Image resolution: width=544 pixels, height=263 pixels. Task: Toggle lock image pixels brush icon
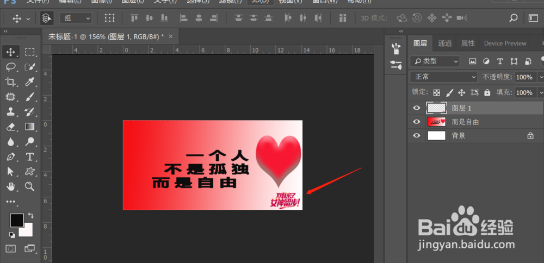coord(449,92)
